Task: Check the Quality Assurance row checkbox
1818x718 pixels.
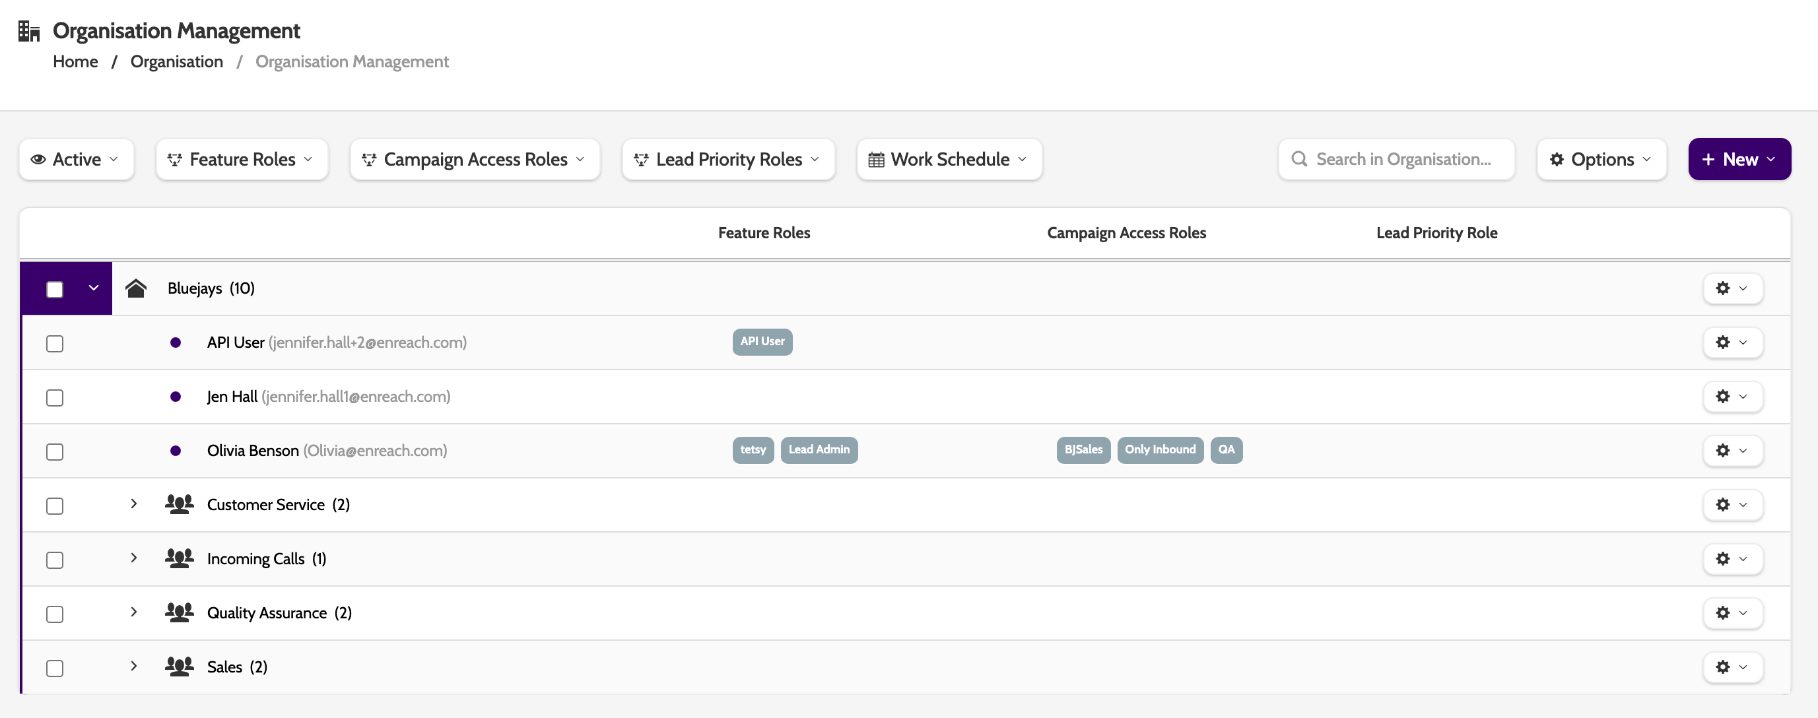Action: click(x=55, y=614)
